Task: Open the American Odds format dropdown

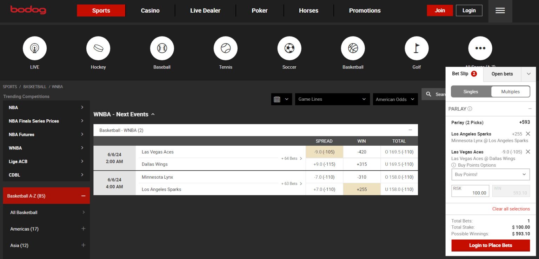Action: tap(395, 99)
